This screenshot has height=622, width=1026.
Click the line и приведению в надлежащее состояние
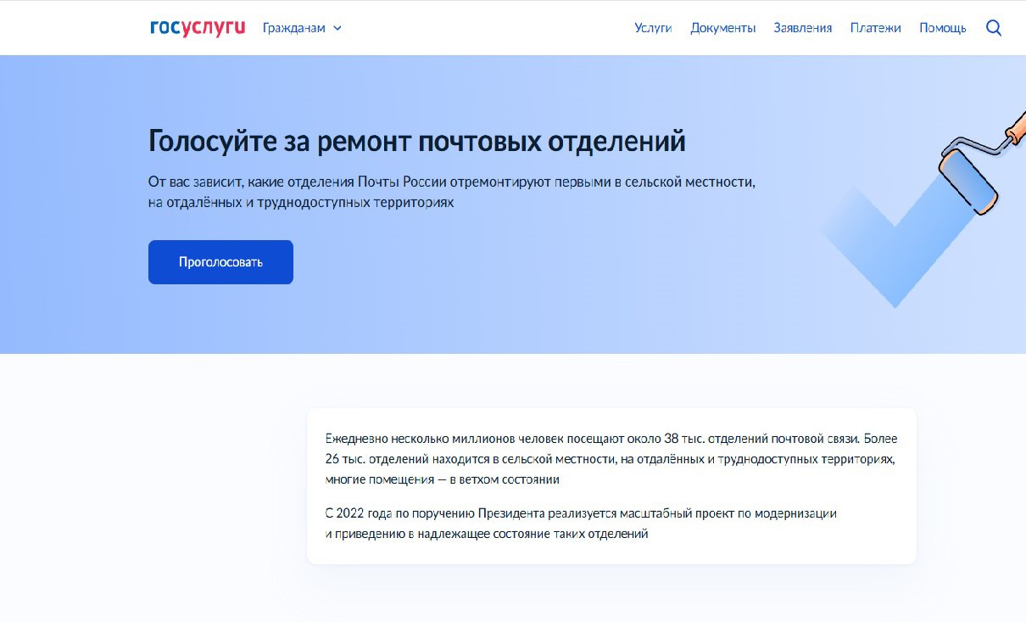pyautogui.click(x=486, y=535)
